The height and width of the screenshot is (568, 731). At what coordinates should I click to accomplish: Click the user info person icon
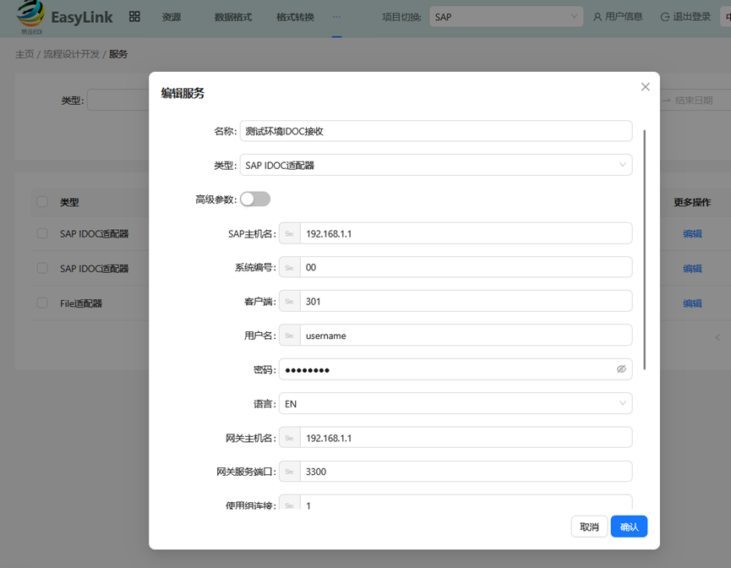[597, 17]
